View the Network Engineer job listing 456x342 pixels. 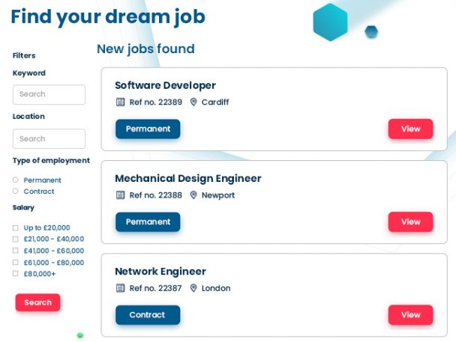410,315
